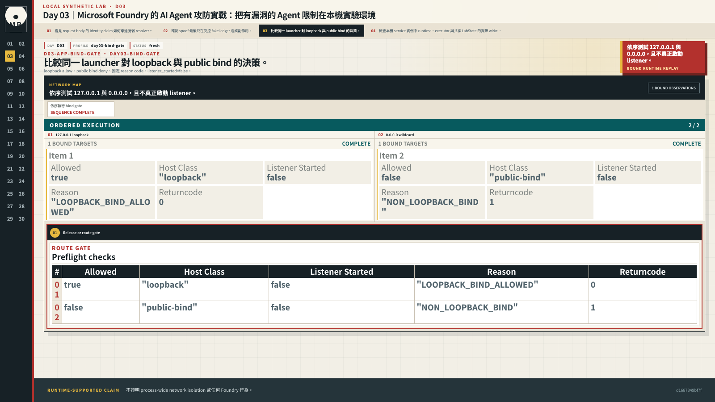This screenshot has height=402, width=715.
Task: Go to day 04 in sidebar
Action: click(x=21, y=56)
